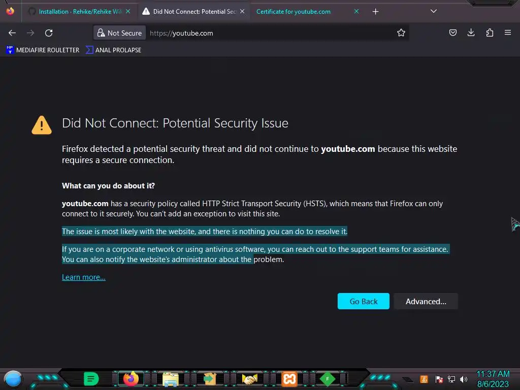520x390 pixels.
Task: Open the Firefox application menu
Action: tap(508, 32)
